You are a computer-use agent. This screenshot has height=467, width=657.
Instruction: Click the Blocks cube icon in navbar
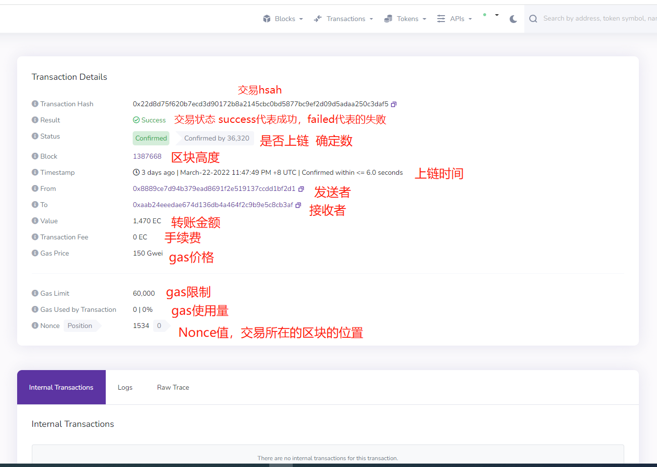[x=266, y=18]
